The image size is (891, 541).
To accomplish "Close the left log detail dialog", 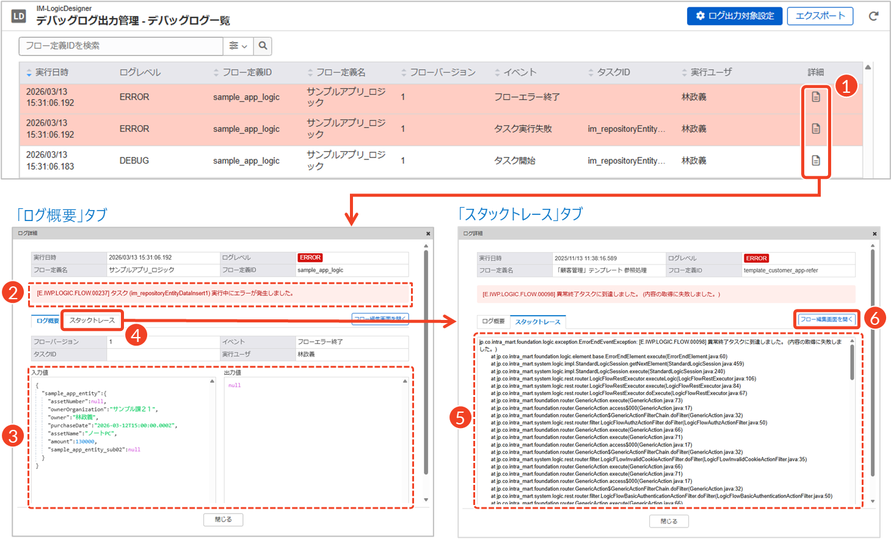I will pyautogui.click(x=428, y=233).
